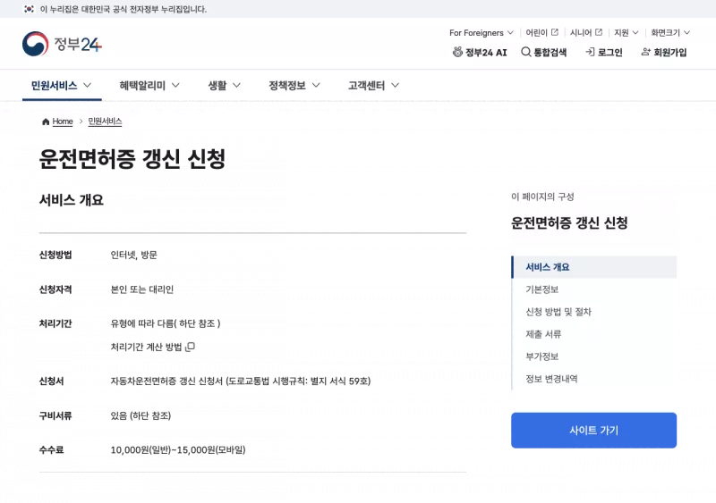Jump to 신청 방법 및 절차 section
716x503 pixels.
(558, 312)
